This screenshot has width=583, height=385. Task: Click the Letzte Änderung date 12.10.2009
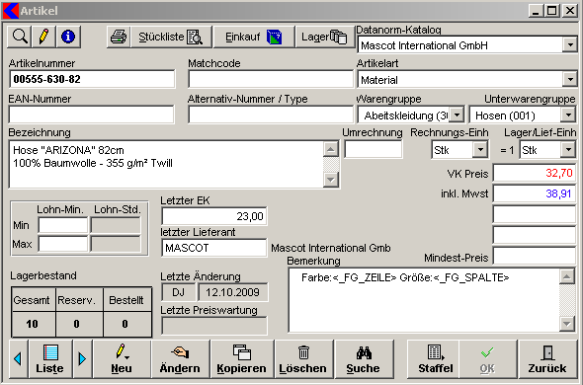(233, 292)
